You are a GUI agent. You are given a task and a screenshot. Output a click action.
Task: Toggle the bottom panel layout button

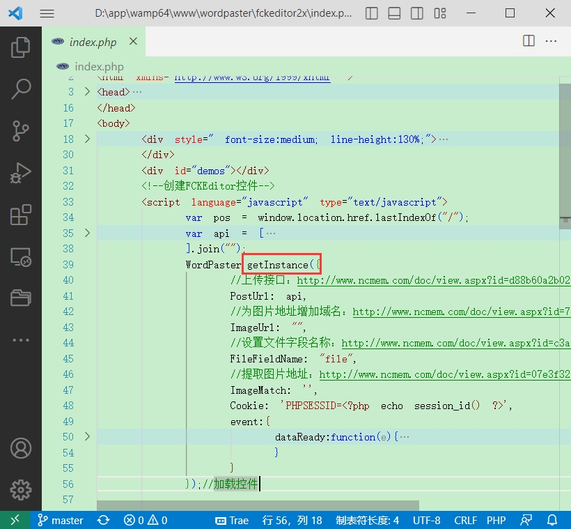pyautogui.click(x=394, y=13)
